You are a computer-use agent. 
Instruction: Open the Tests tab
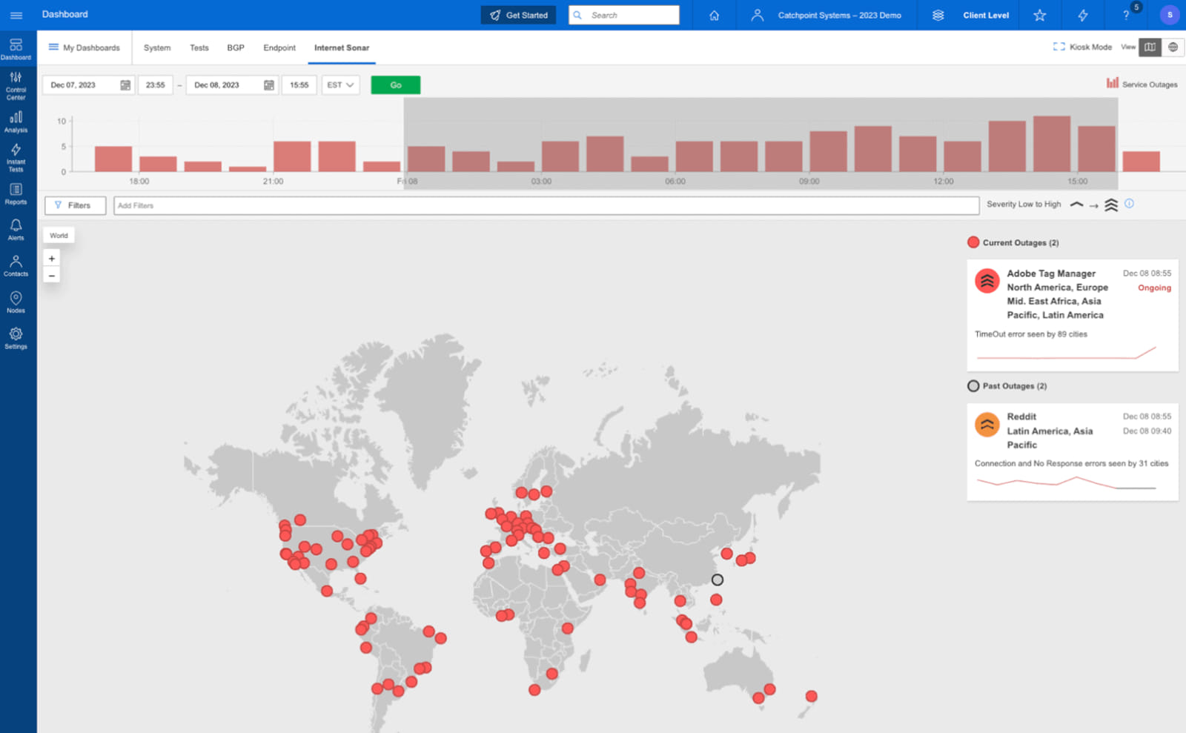click(x=199, y=47)
